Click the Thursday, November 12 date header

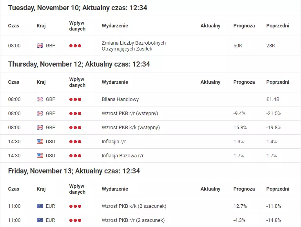coord(79,64)
